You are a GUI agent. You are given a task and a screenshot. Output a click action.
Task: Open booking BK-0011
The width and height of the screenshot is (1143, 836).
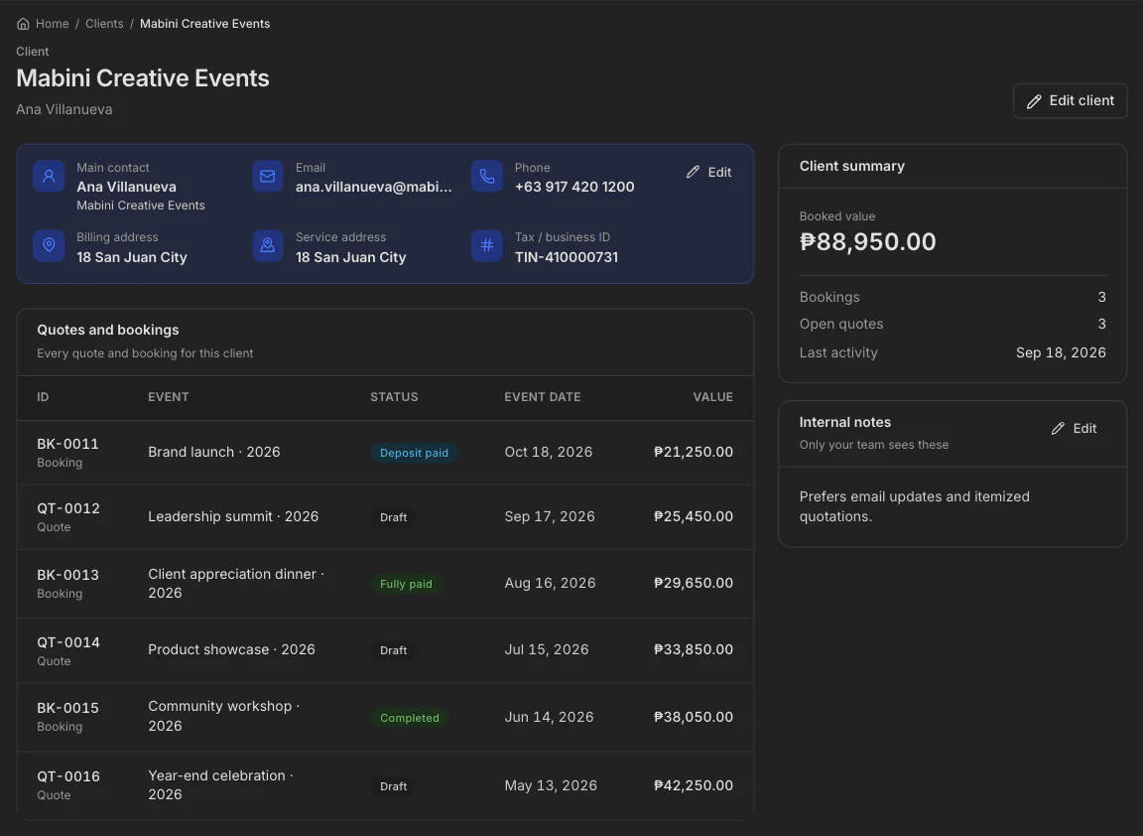pos(67,444)
